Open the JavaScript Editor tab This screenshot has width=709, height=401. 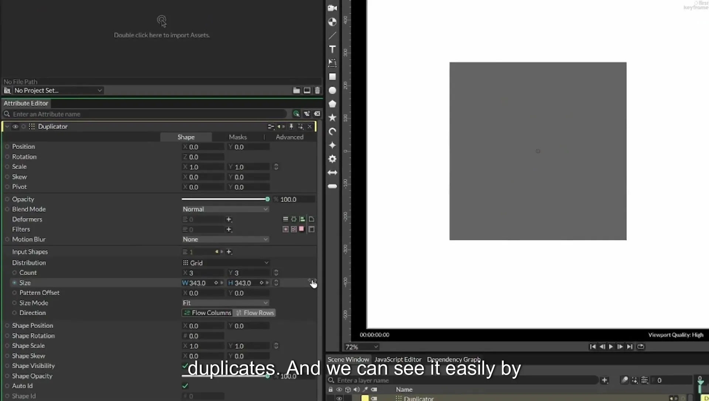[x=398, y=359]
